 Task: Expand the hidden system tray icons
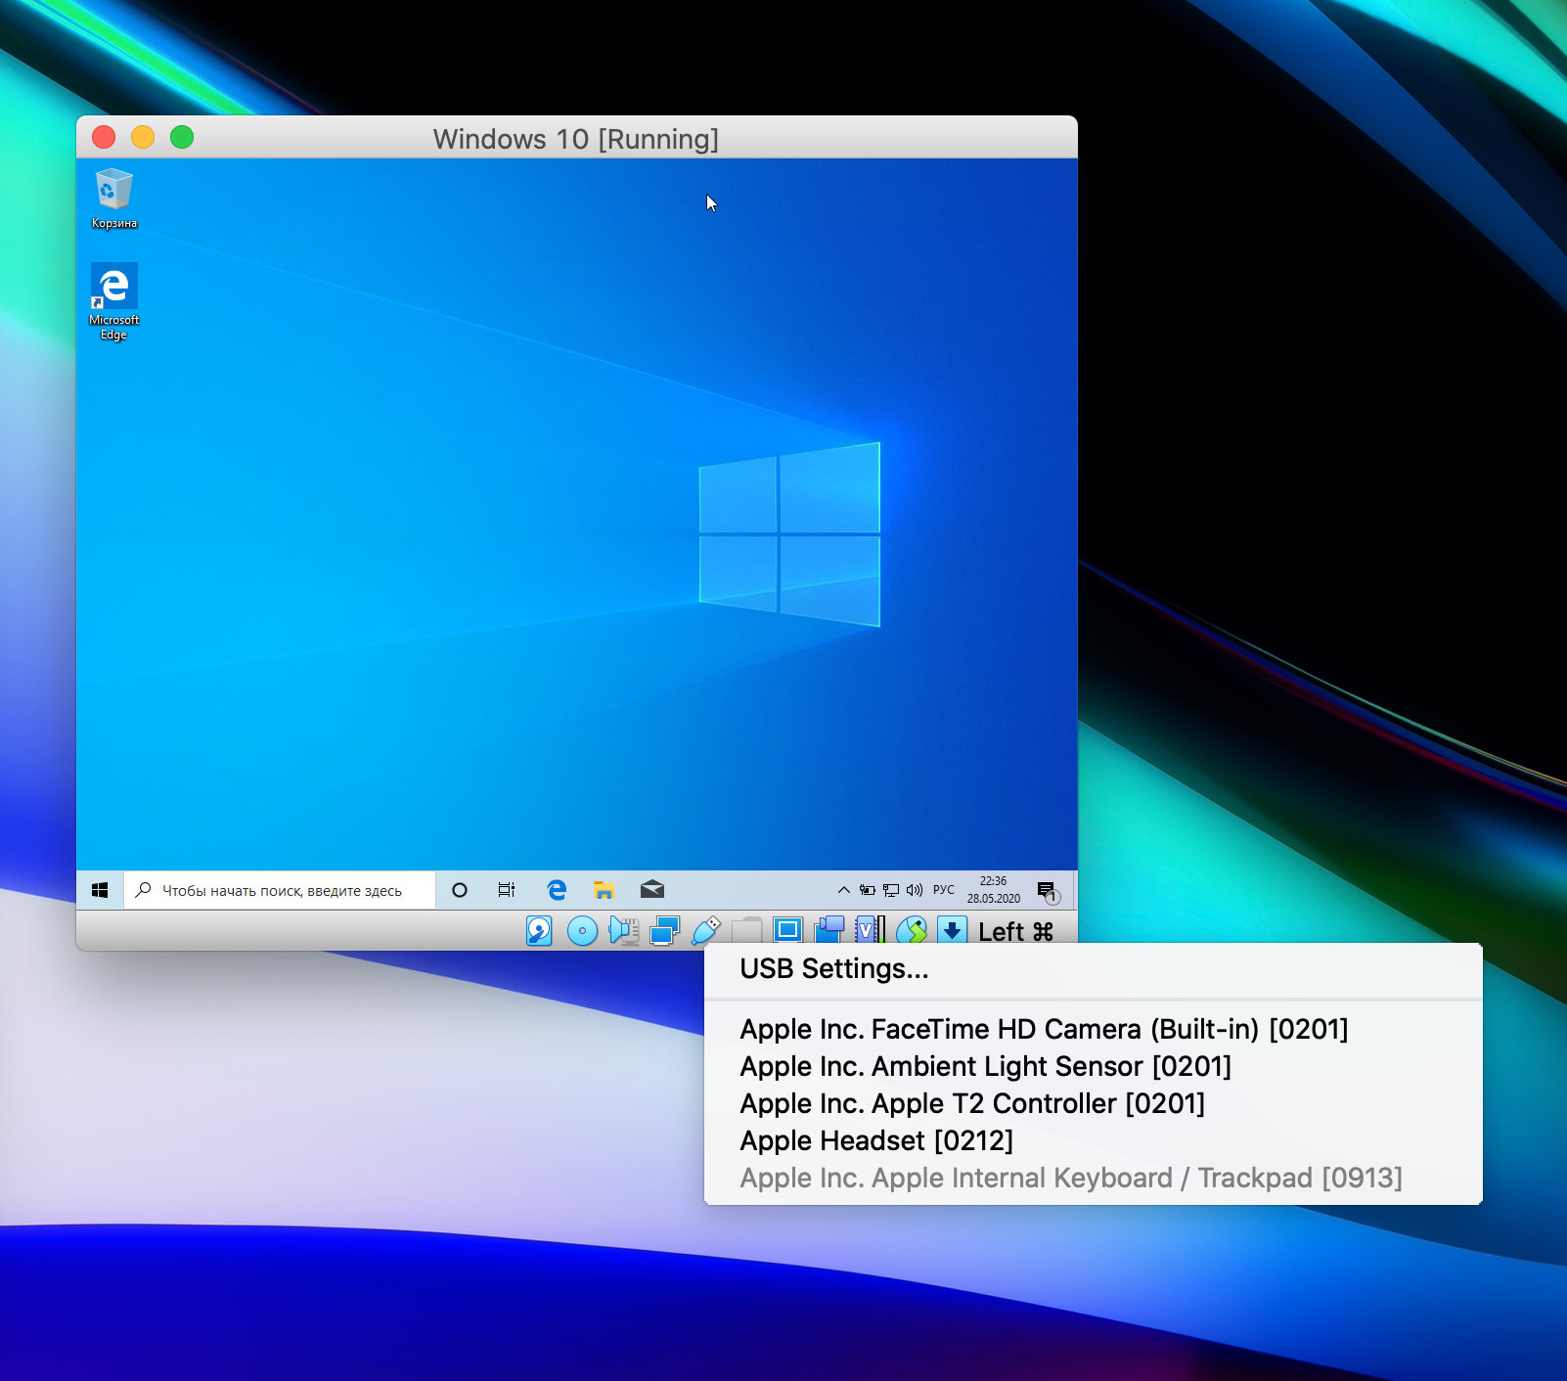tap(843, 890)
